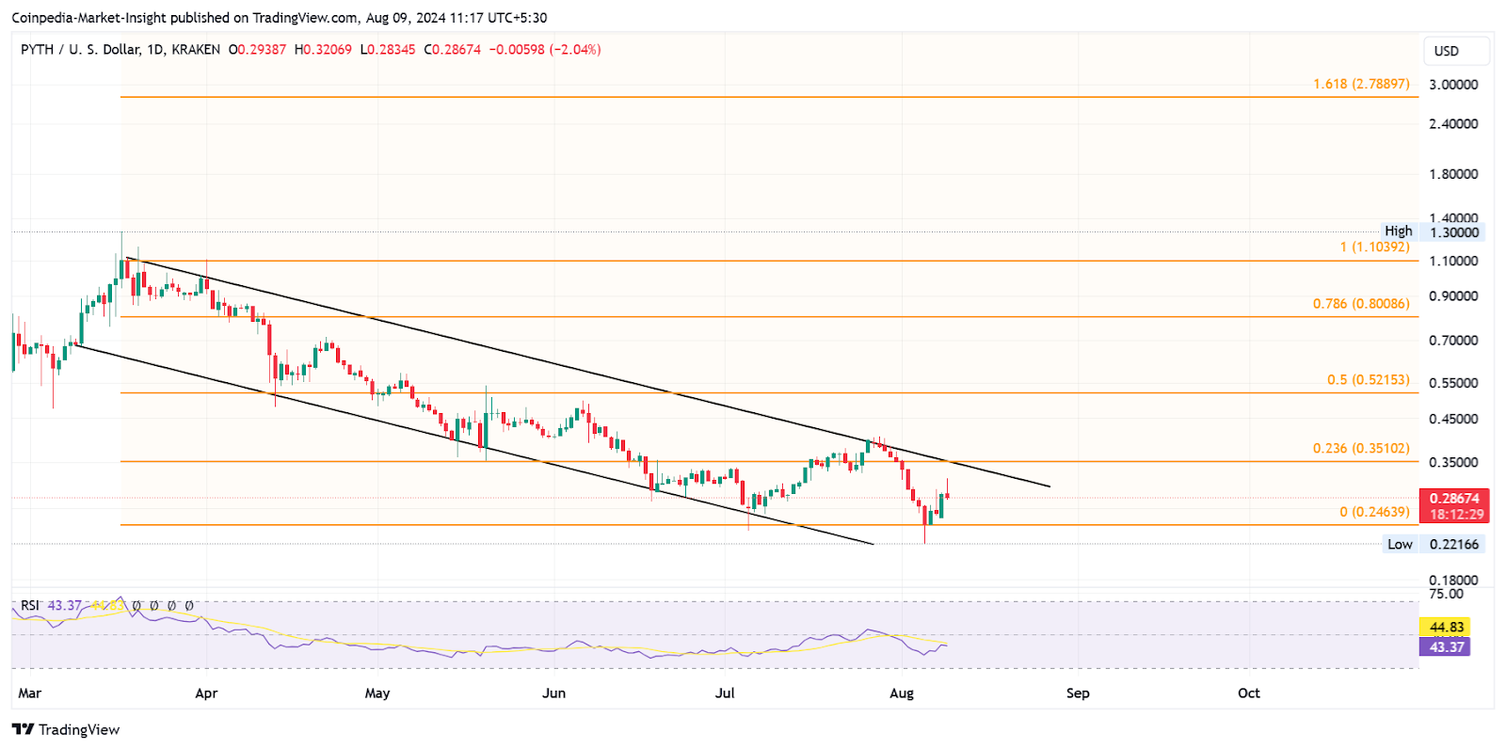Select the 1.618 (2.78897) Fibonacci label
Viewport: 1506px width, 749px height.
click(1361, 84)
